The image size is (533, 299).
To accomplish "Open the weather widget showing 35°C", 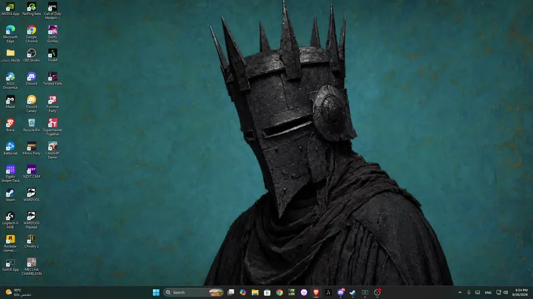I will pyautogui.click(x=18, y=292).
